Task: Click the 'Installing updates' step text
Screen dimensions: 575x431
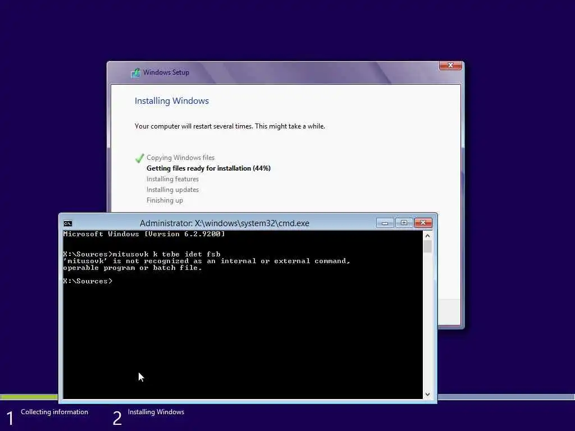Action: click(x=172, y=190)
